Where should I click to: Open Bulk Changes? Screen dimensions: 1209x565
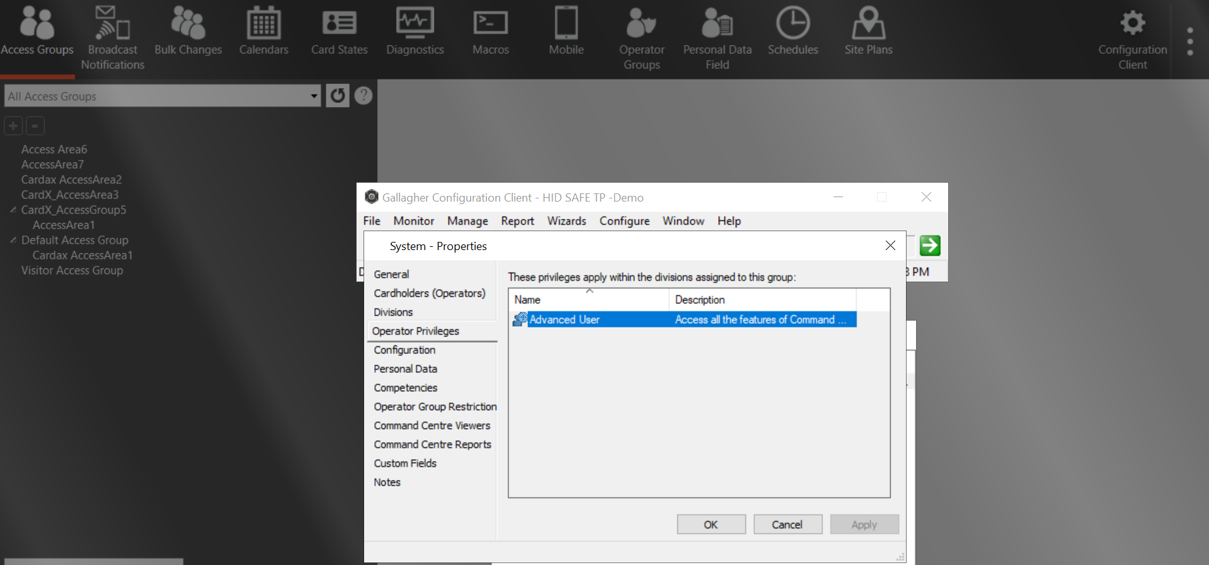coord(188,31)
